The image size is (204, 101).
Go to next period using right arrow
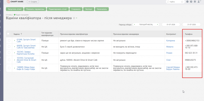tap(158, 24)
